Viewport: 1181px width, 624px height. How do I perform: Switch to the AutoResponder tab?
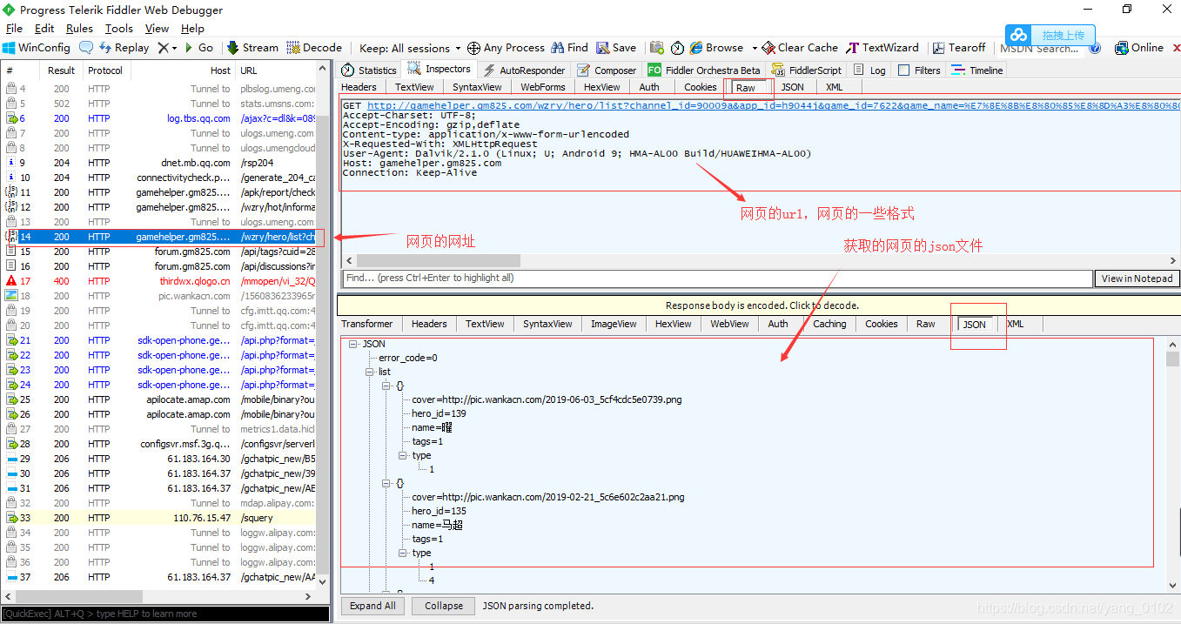(x=524, y=70)
